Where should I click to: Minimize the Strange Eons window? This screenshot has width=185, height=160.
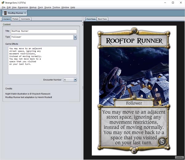[x=165, y=2]
